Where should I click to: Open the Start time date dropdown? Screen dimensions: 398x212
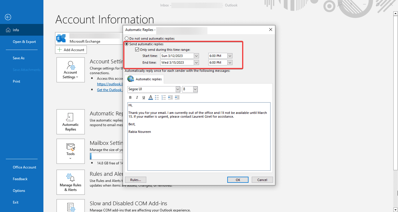[x=196, y=55]
